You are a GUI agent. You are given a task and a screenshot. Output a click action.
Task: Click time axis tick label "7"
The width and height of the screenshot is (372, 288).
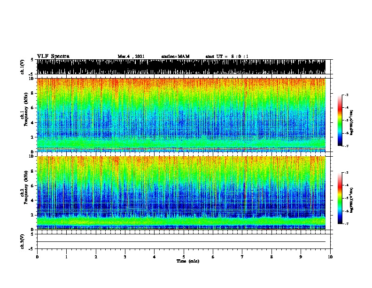point(242,257)
